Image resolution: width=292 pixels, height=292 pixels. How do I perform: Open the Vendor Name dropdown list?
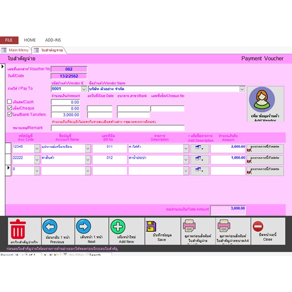click(x=242, y=89)
